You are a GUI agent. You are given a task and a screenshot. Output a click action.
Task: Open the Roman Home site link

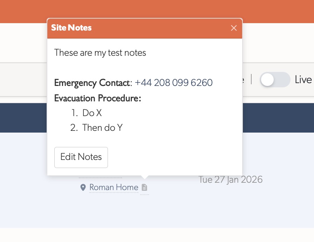click(x=114, y=187)
